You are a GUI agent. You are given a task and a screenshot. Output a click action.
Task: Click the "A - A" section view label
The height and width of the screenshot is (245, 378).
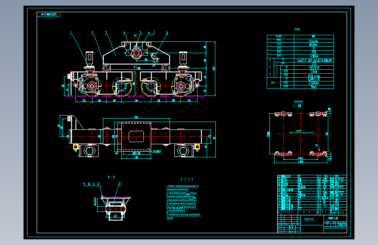111,177
